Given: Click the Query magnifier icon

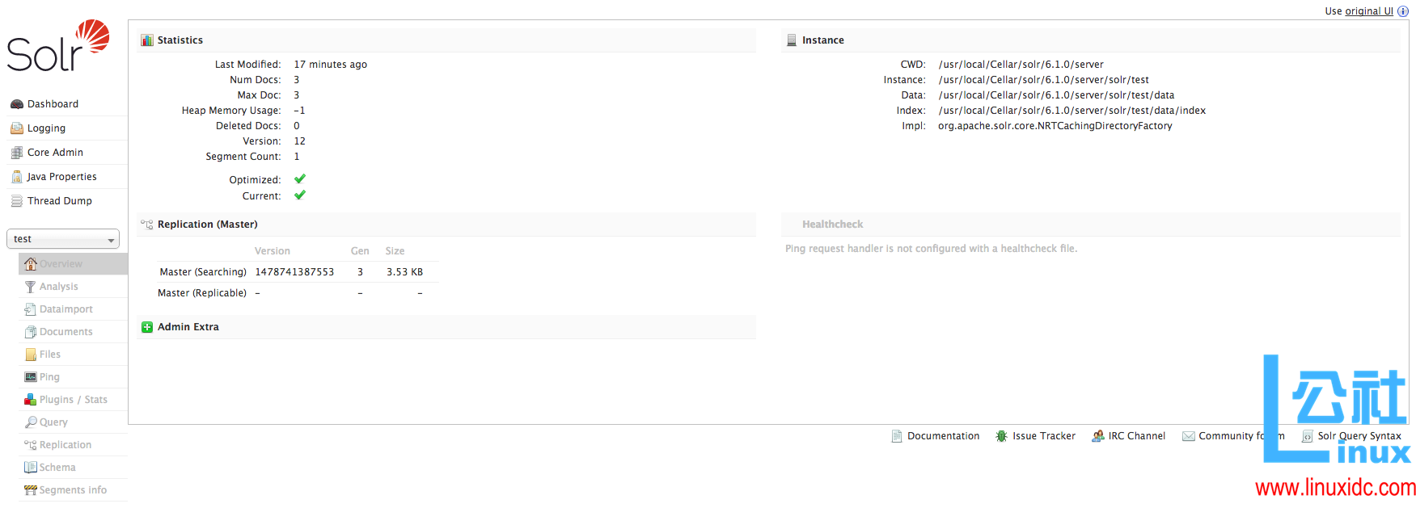Looking at the screenshot, I should pyautogui.click(x=31, y=422).
